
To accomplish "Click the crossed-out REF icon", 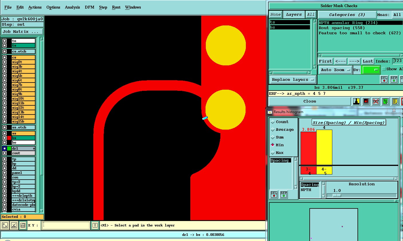I will click(376, 101).
